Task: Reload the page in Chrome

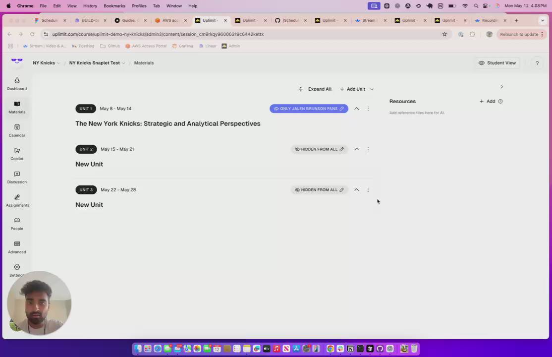Action: [x=32, y=34]
